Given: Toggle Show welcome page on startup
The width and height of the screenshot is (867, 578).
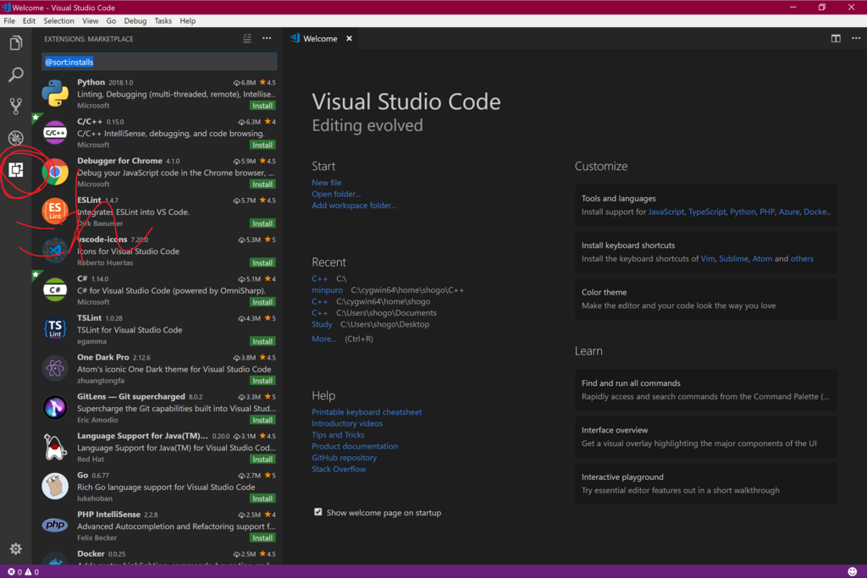Looking at the screenshot, I should pos(318,512).
